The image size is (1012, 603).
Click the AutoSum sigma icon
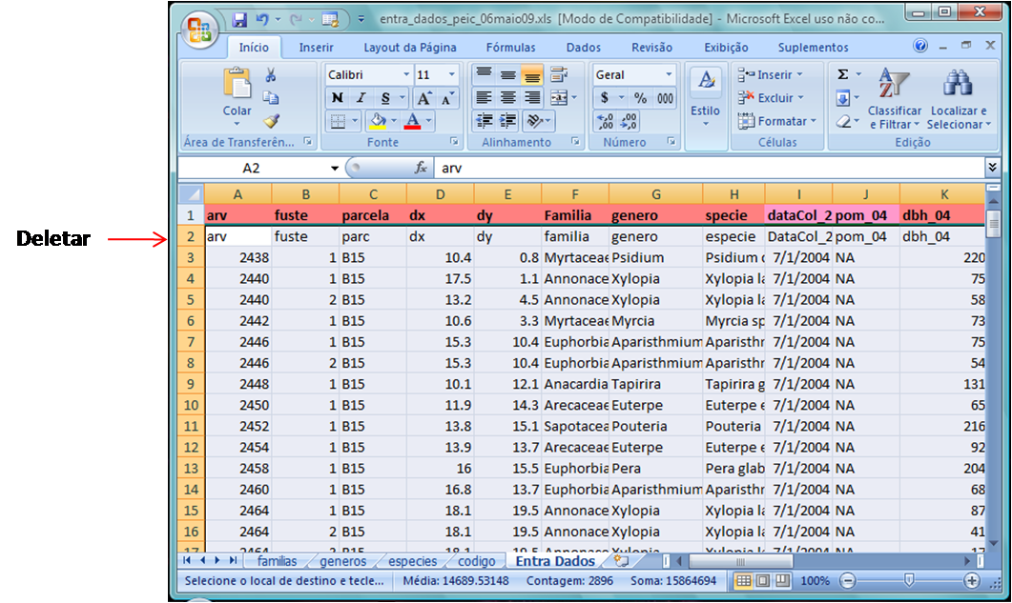click(843, 75)
